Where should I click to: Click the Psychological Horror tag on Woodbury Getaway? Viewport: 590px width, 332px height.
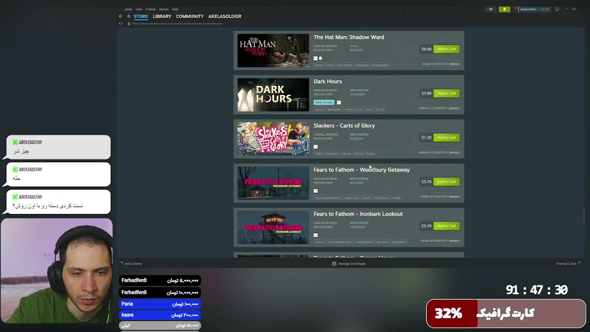[328, 198]
